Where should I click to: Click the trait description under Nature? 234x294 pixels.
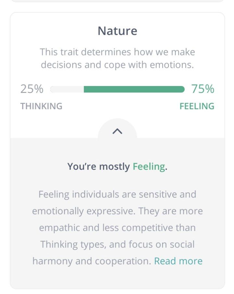coord(117,58)
